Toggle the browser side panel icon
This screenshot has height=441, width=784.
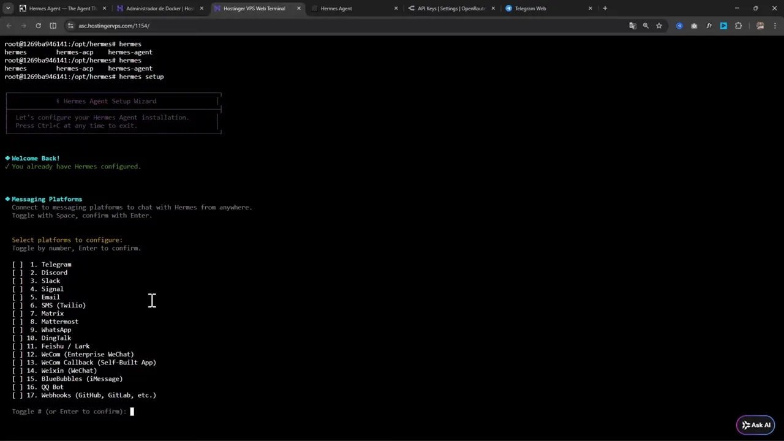coord(53,26)
